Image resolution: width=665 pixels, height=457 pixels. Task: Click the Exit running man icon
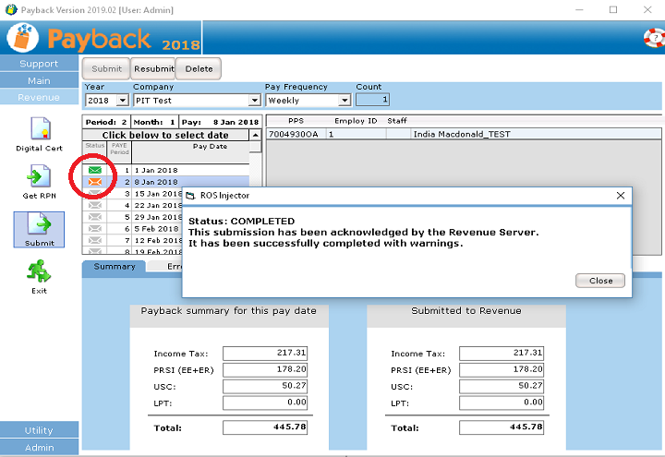coord(39,271)
